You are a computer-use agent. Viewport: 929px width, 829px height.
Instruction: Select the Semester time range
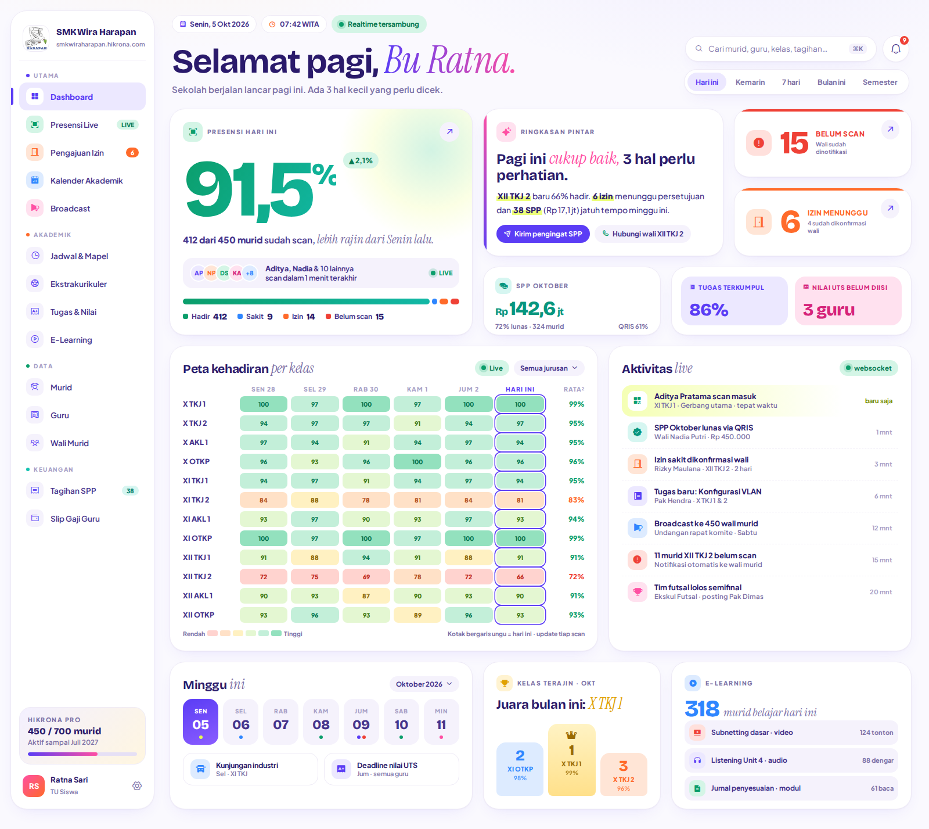tap(880, 82)
